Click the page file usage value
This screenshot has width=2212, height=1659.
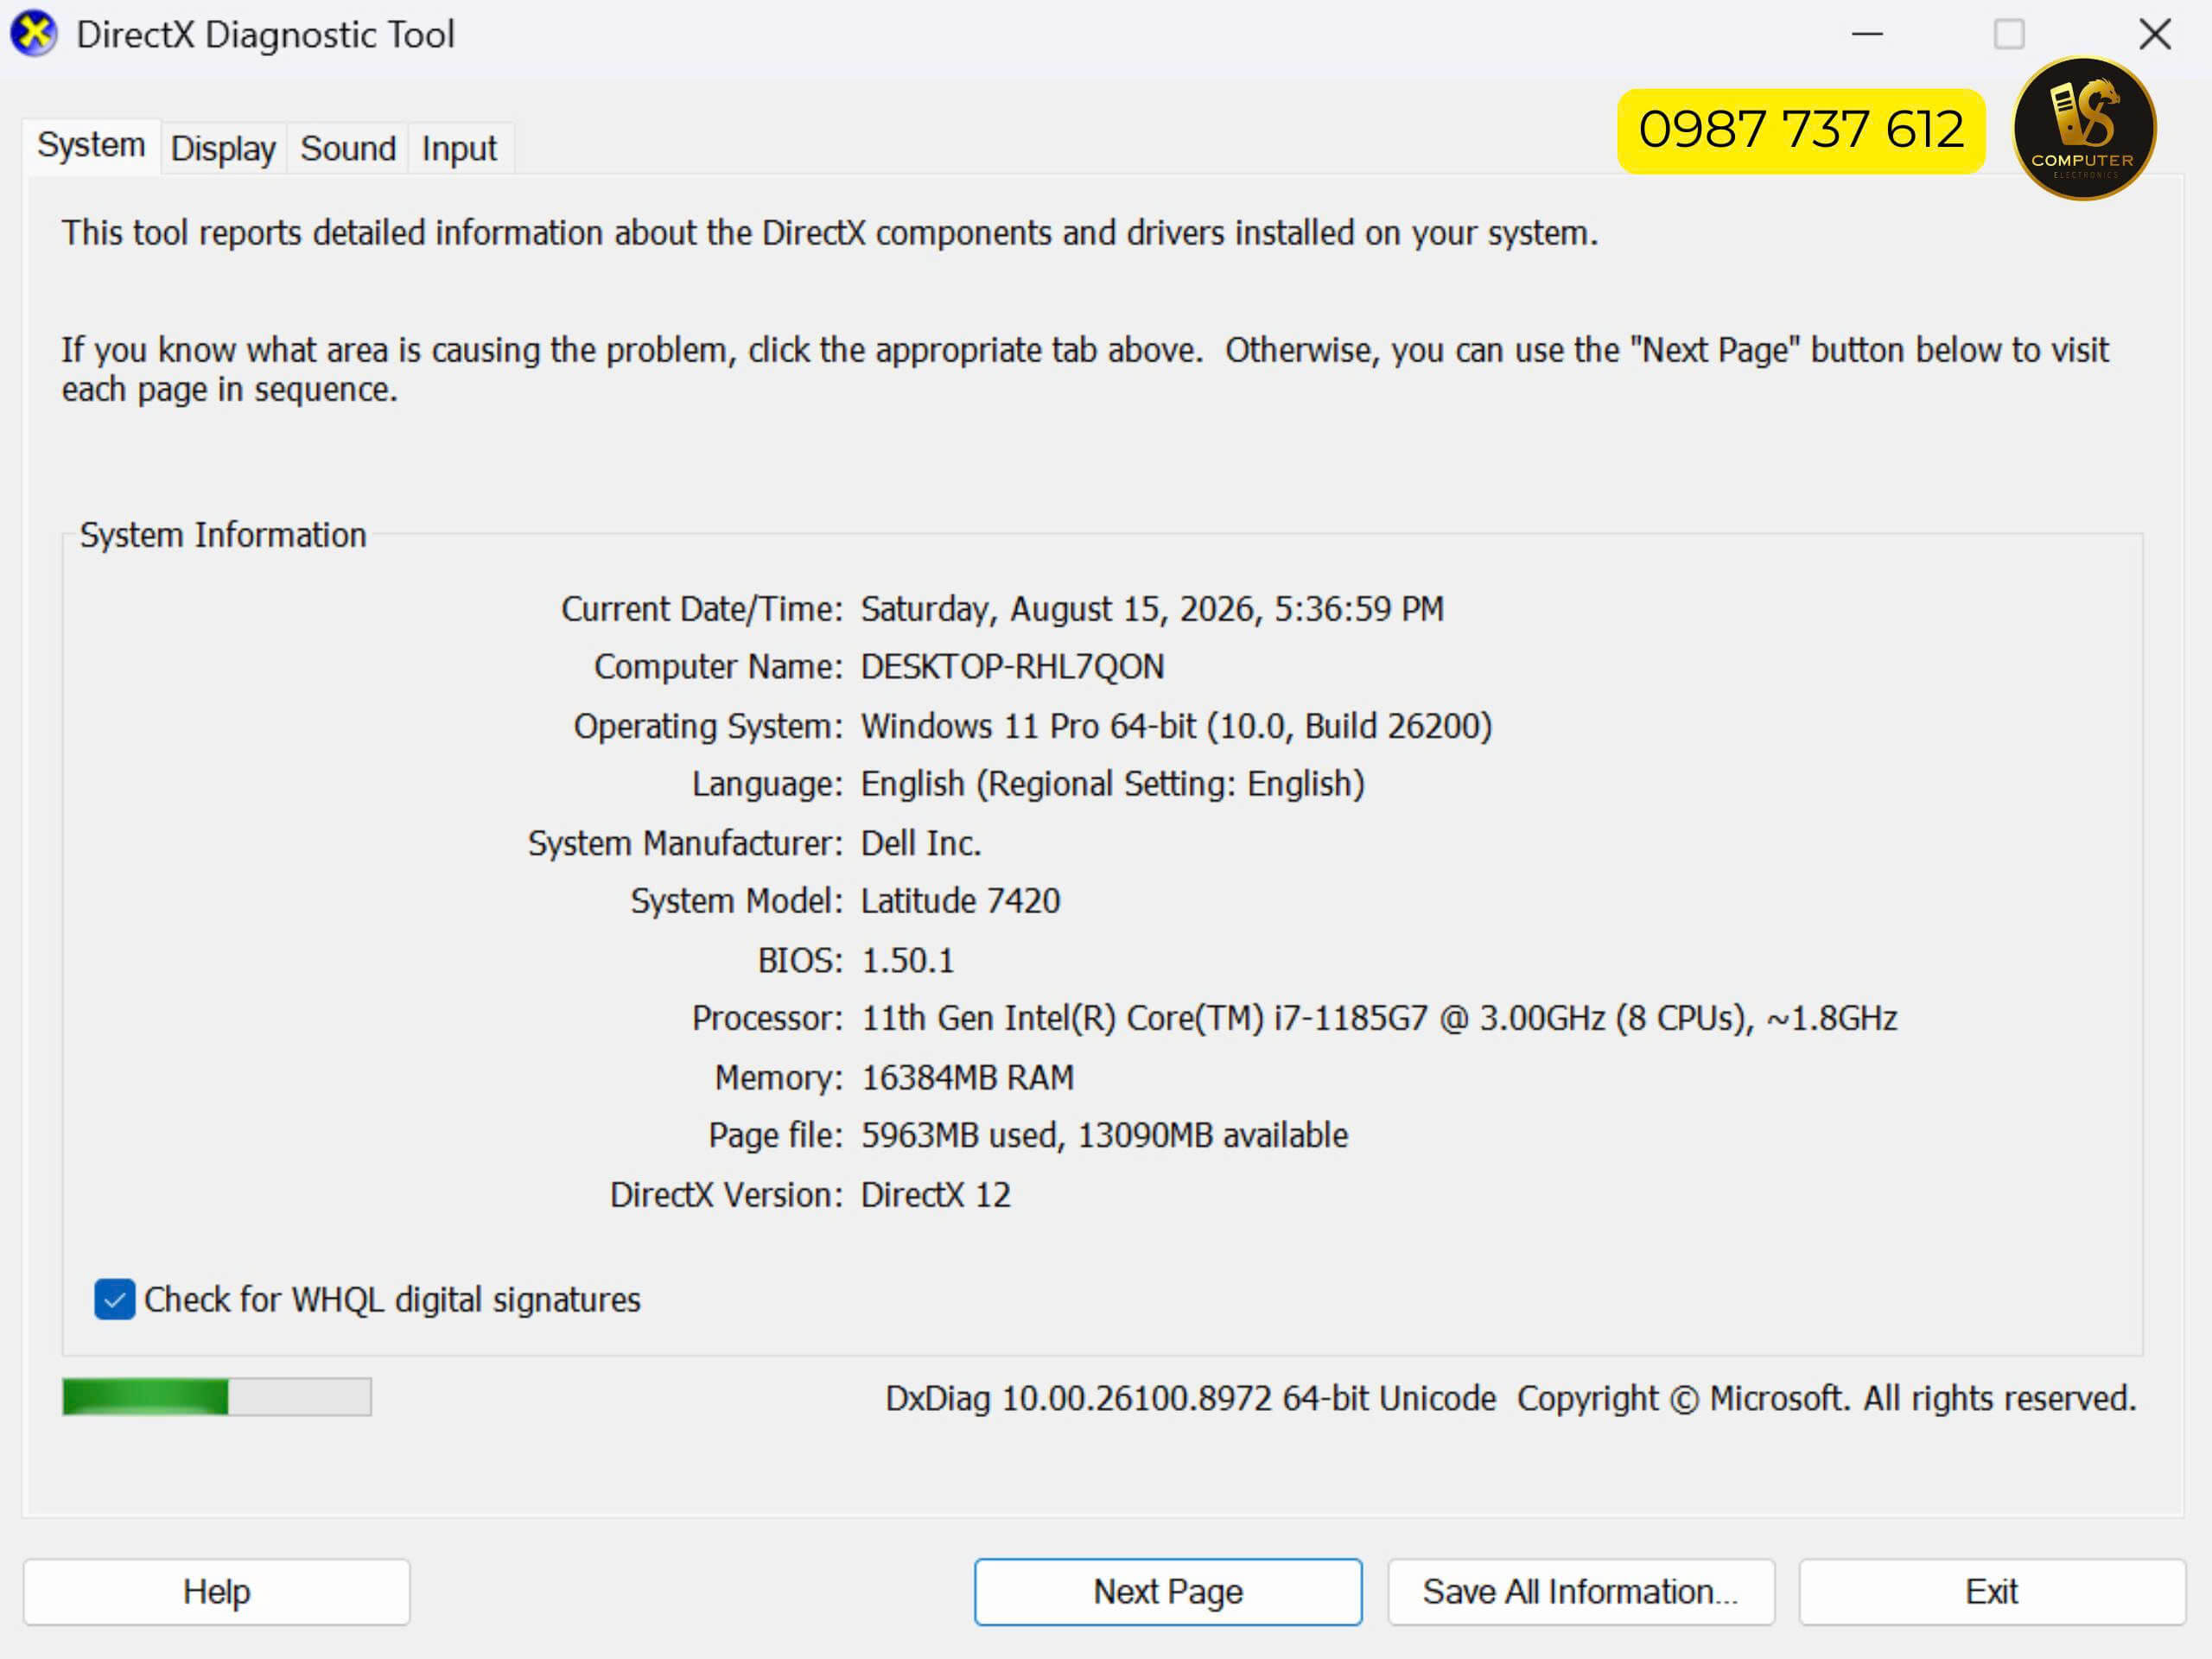[x=1104, y=1136]
